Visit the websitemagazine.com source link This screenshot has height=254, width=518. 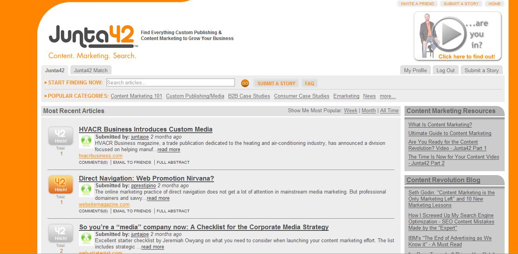coord(104,204)
